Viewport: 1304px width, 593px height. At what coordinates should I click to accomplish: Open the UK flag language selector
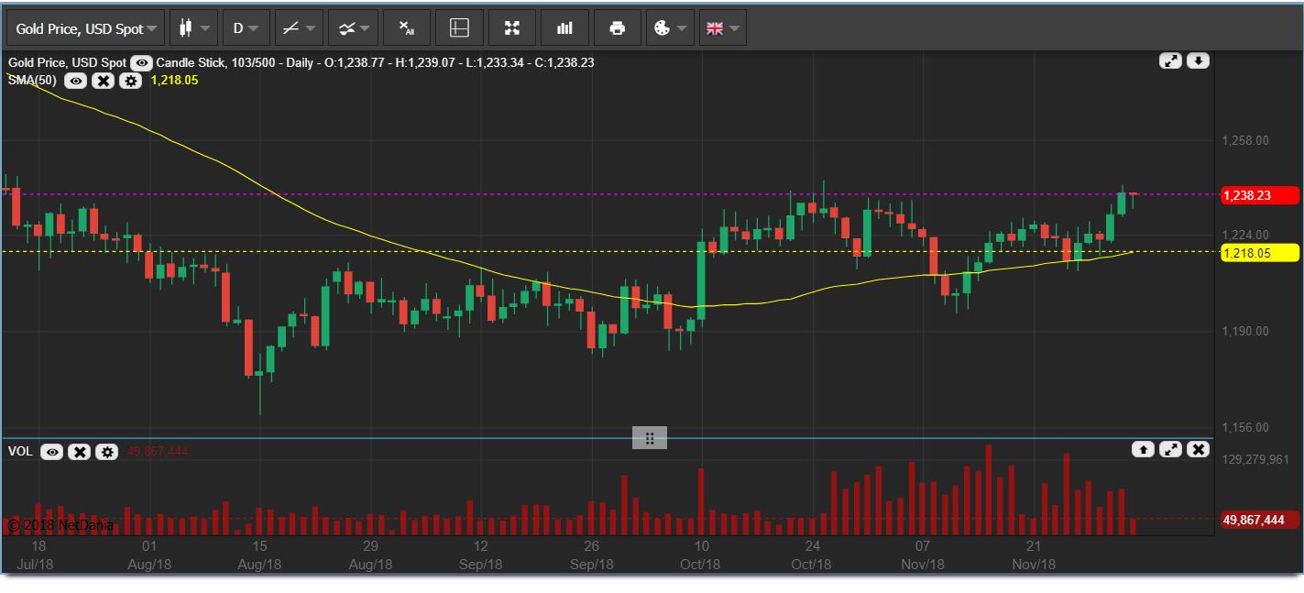click(x=722, y=28)
